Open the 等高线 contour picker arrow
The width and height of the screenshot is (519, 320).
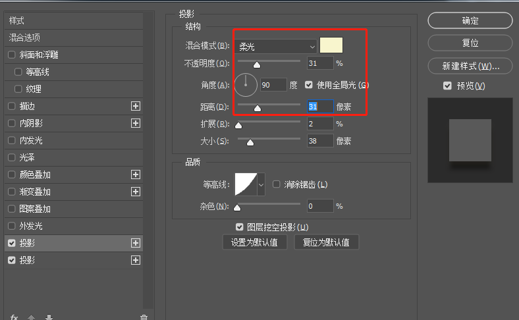click(x=261, y=184)
